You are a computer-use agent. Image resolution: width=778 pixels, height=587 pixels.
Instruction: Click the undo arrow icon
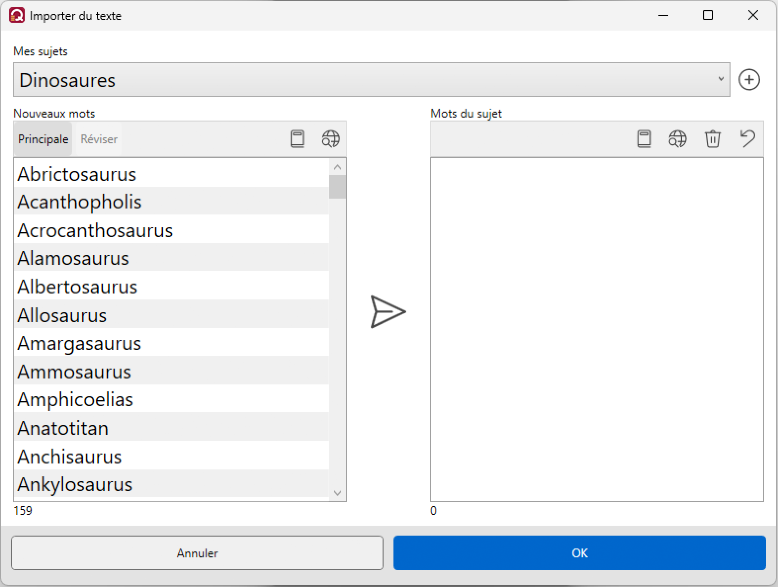click(747, 138)
